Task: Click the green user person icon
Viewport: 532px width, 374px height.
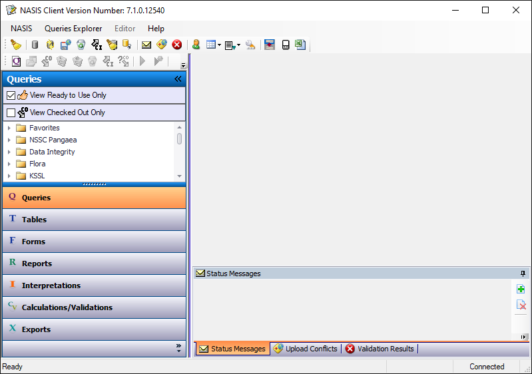Action: click(x=196, y=45)
